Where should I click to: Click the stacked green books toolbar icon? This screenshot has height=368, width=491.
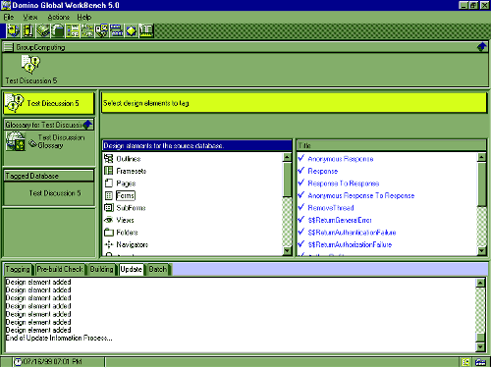pos(42,30)
